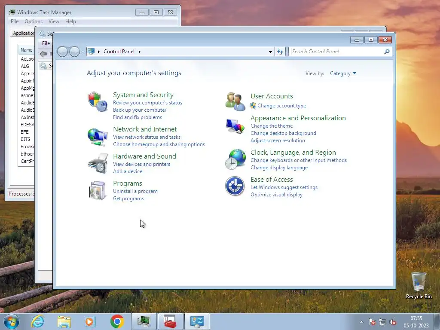
Task: Switch to the red toolbox taskbar window
Action: point(170,321)
